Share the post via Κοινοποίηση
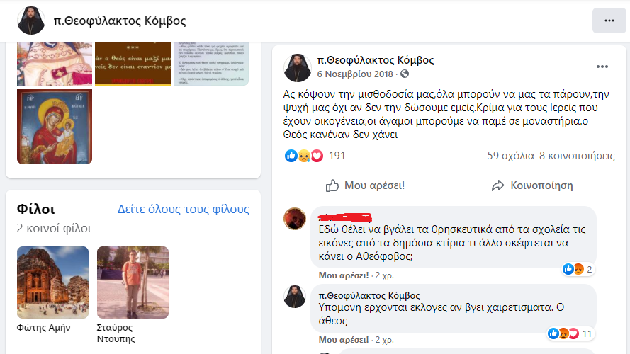The image size is (630, 354). click(x=532, y=185)
